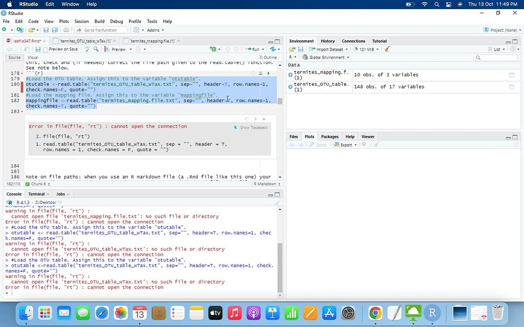Enable the Preview on Save checkbox
The image size is (524, 327).
point(46,50)
